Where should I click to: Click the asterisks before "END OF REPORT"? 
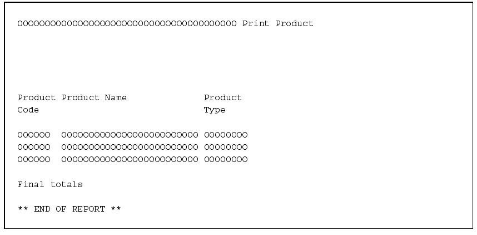tap(23, 209)
